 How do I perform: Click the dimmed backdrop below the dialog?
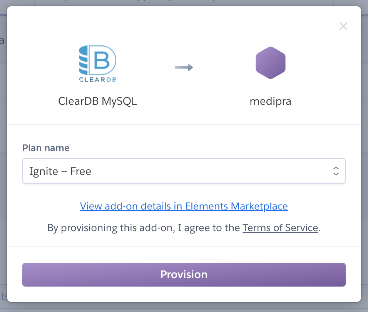pos(184,307)
